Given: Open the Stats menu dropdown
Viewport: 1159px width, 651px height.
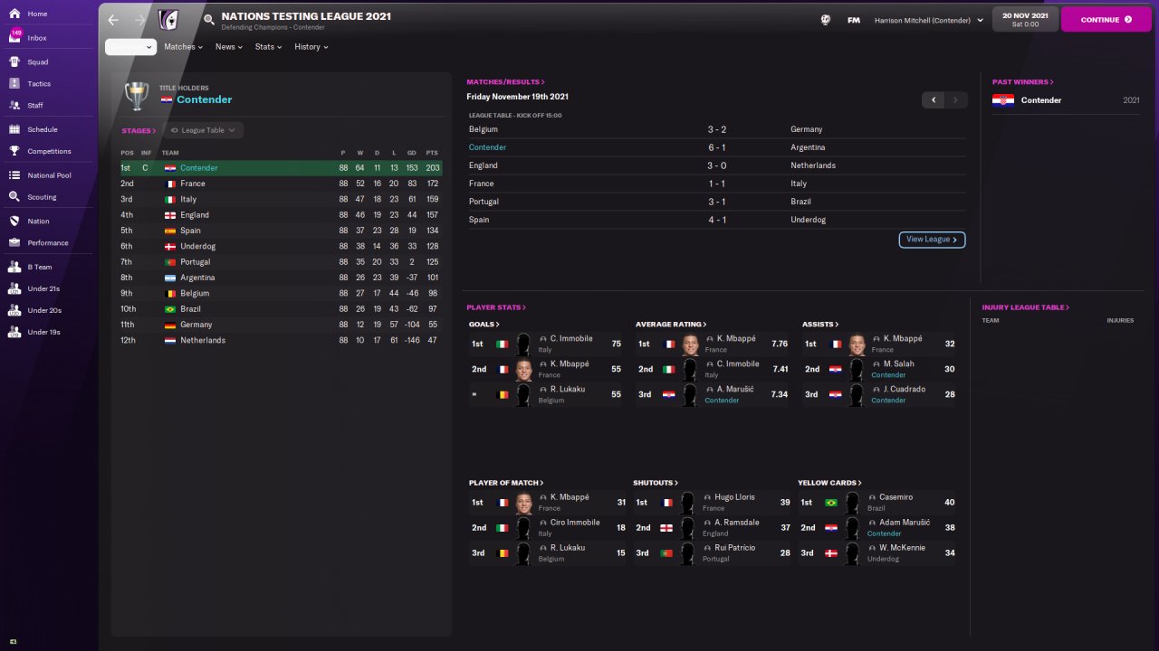Looking at the screenshot, I should (268, 47).
